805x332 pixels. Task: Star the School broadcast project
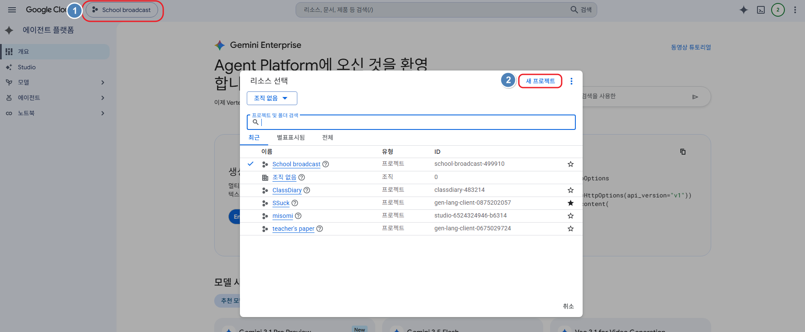pyautogui.click(x=571, y=164)
